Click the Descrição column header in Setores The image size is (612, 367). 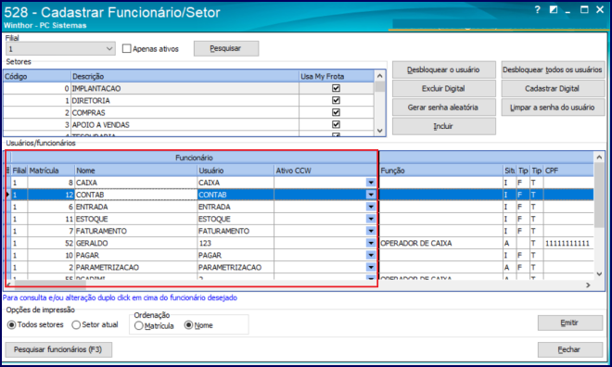(x=185, y=76)
